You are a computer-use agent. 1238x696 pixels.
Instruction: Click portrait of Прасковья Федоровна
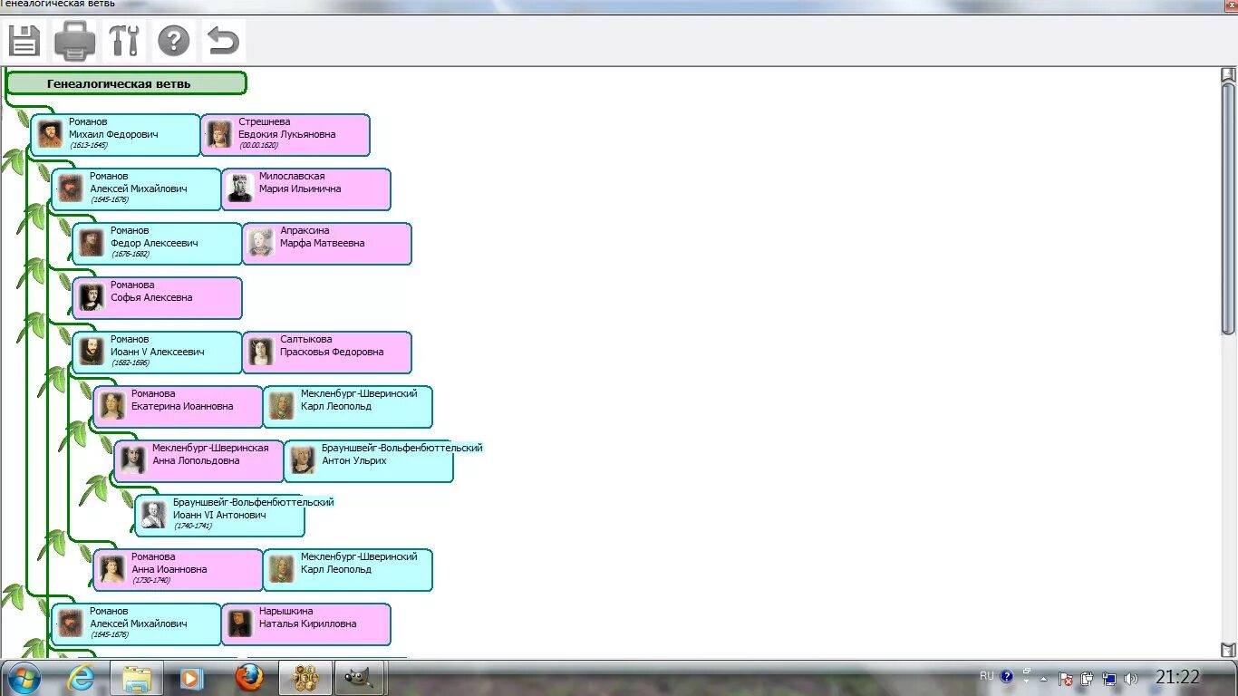point(261,352)
